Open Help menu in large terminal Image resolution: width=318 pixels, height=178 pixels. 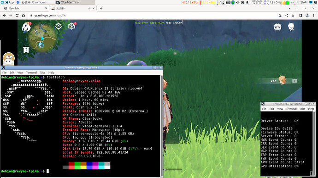pos(51,72)
